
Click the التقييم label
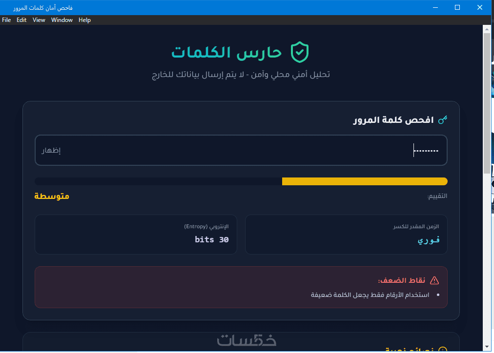[437, 196]
